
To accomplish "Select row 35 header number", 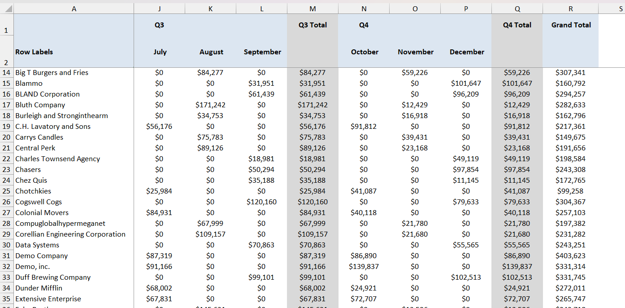I will 7,299.
